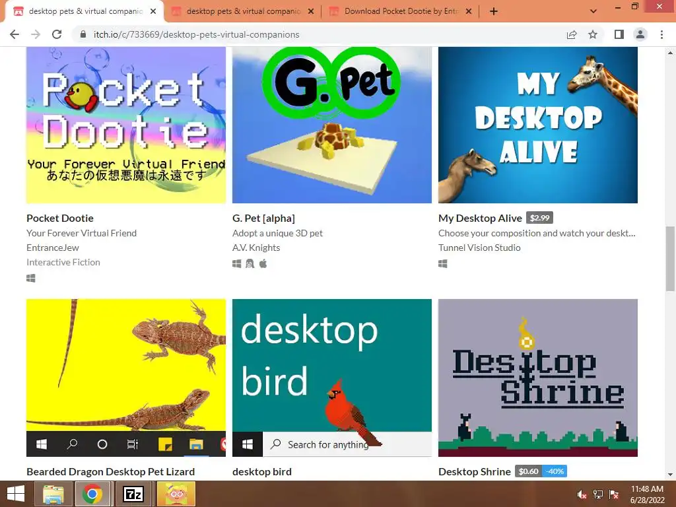Click the $0.60 sale price tag
Image resolution: width=676 pixels, height=507 pixels.
pyautogui.click(x=528, y=471)
